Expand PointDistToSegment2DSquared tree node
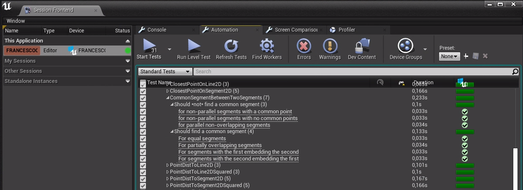The width and height of the screenshot is (523, 190). [x=167, y=185]
